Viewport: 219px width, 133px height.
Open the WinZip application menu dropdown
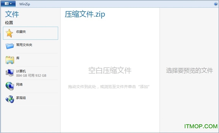pyautogui.click(x=8, y=4)
